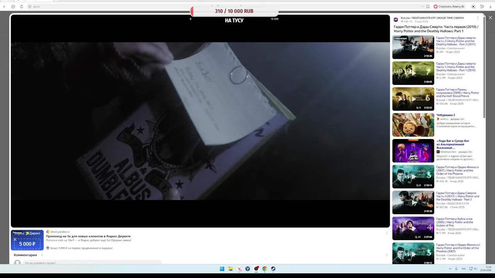Open the clock showing 11:35
This screenshot has height=278, width=495.
[x=486, y=269]
